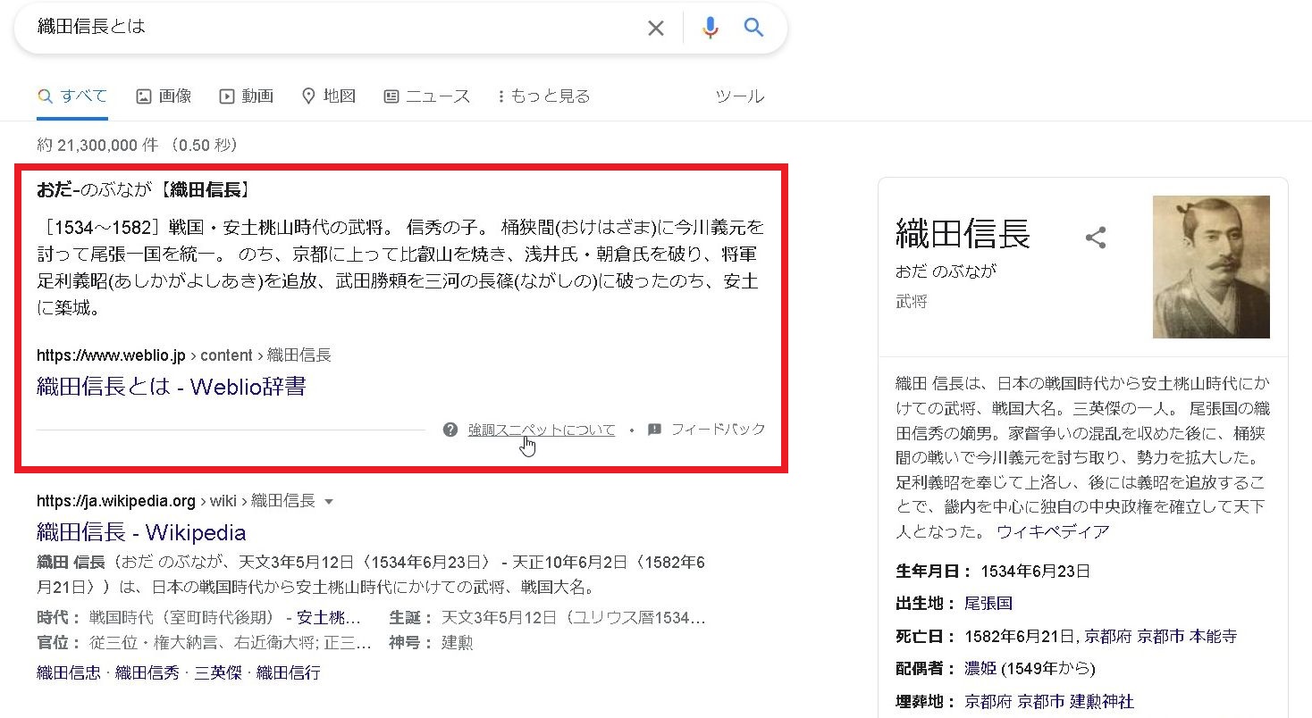
Task: Click the 強調スニペットについて link
Action: 541,430
